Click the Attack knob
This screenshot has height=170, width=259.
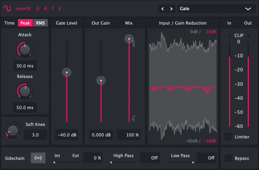tap(25, 49)
